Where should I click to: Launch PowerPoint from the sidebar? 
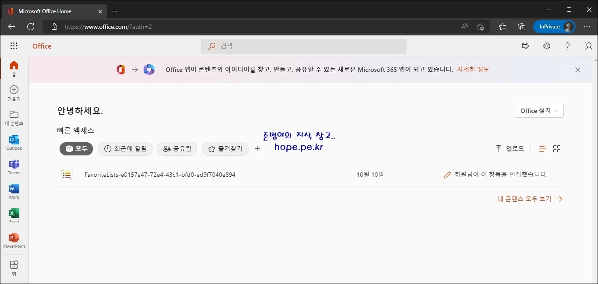pyautogui.click(x=14, y=241)
